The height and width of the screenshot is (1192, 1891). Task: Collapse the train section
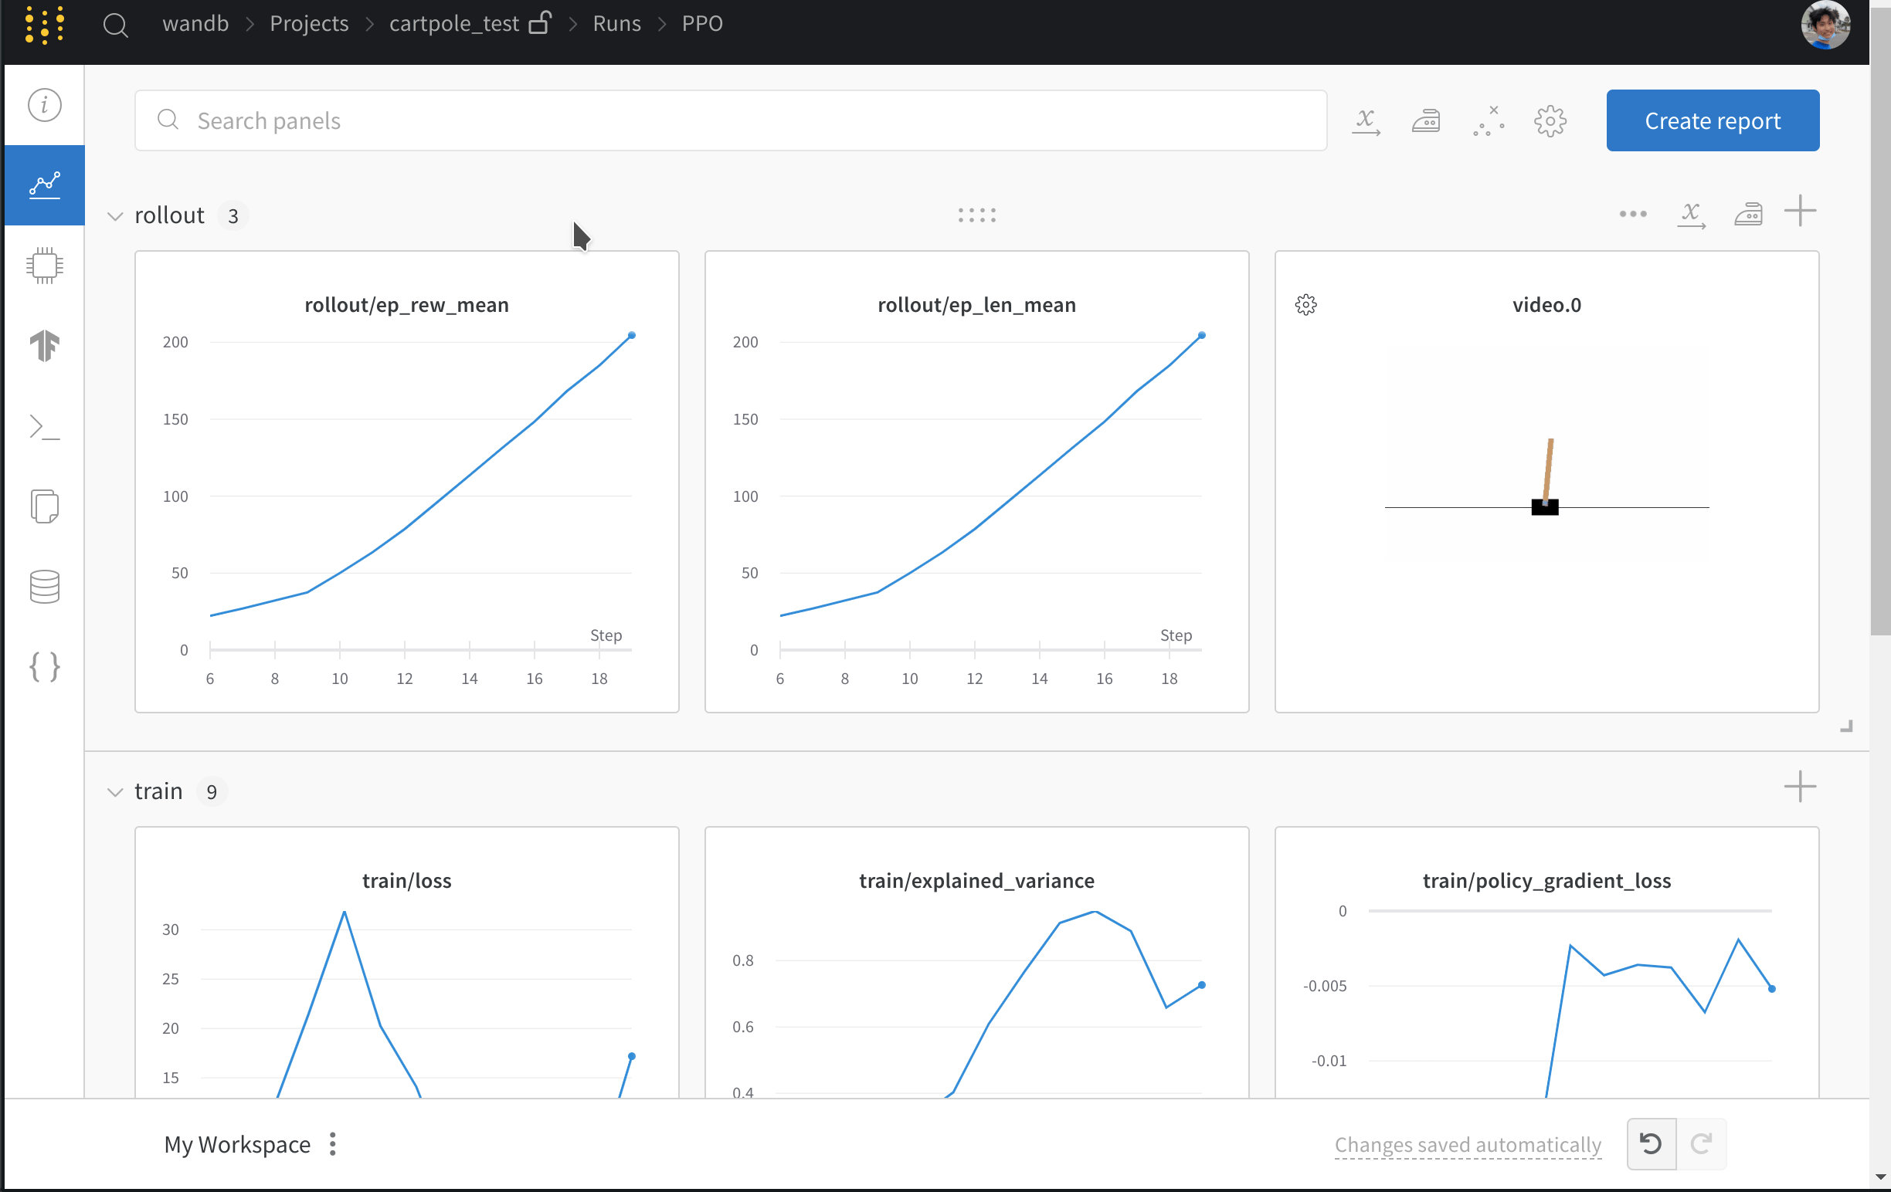click(x=115, y=792)
